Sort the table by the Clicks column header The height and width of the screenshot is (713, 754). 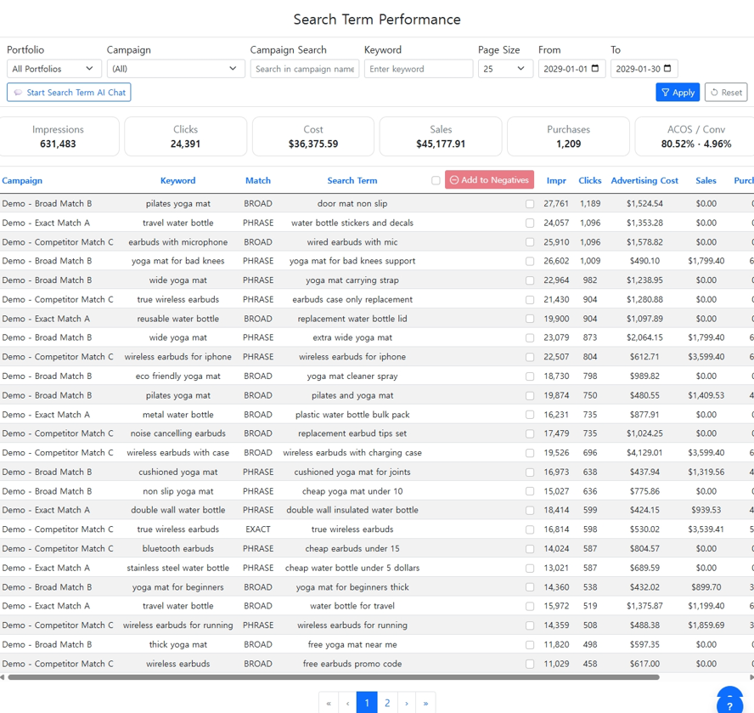click(x=590, y=180)
